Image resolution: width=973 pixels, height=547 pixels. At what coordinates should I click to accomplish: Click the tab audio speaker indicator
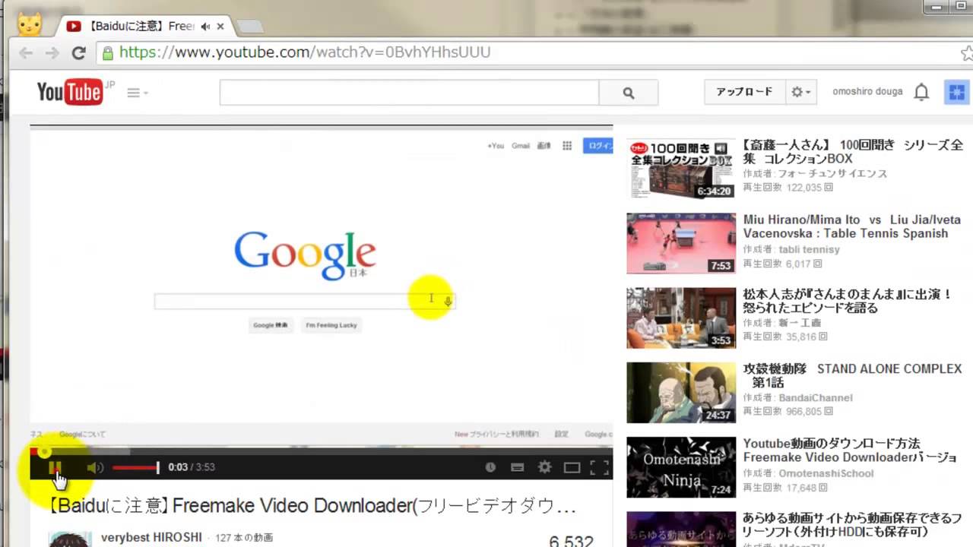click(x=204, y=27)
